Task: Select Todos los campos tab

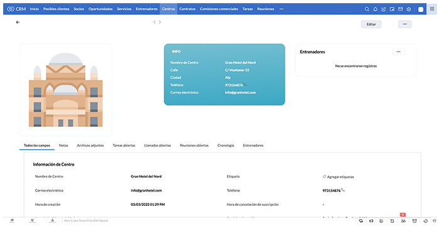Action: click(36, 146)
